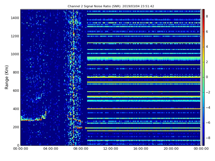Viewport: 215px width, 161px height.
Task: Click the wide green band near 950 Km range
Action: pos(144,58)
